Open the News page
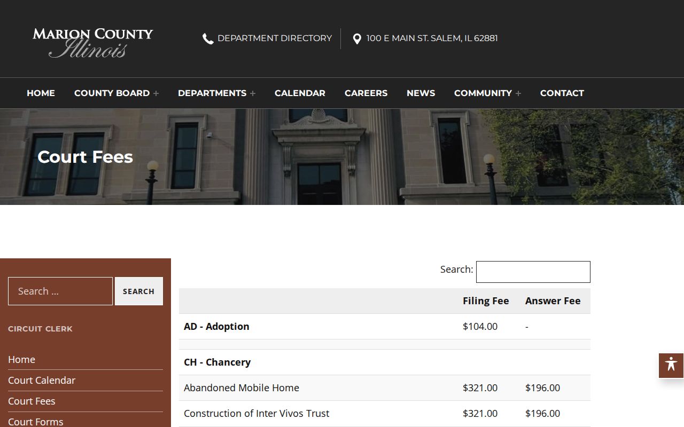684x427 pixels. [421, 93]
